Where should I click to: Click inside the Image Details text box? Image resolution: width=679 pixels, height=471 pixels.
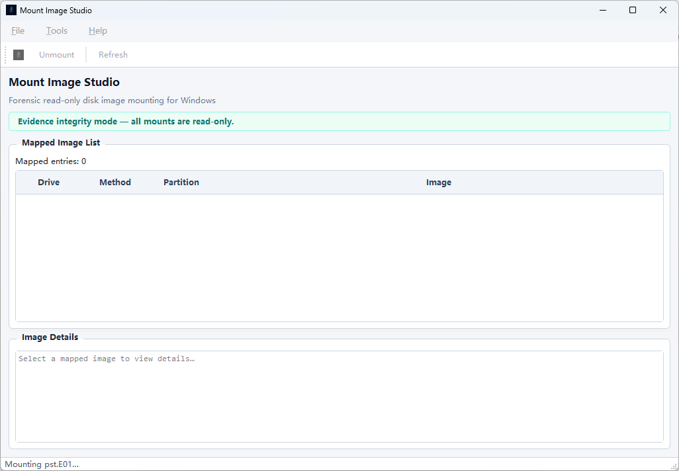click(x=339, y=396)
